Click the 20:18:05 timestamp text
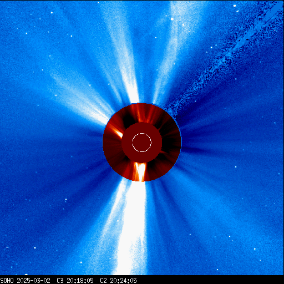The width and height of the screenshot is (284, 284). (80, 281)
